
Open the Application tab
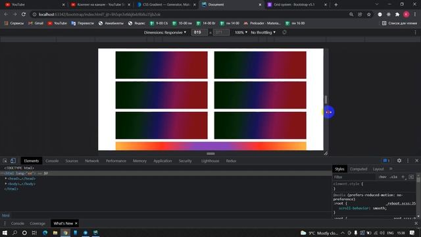(162, 161)
